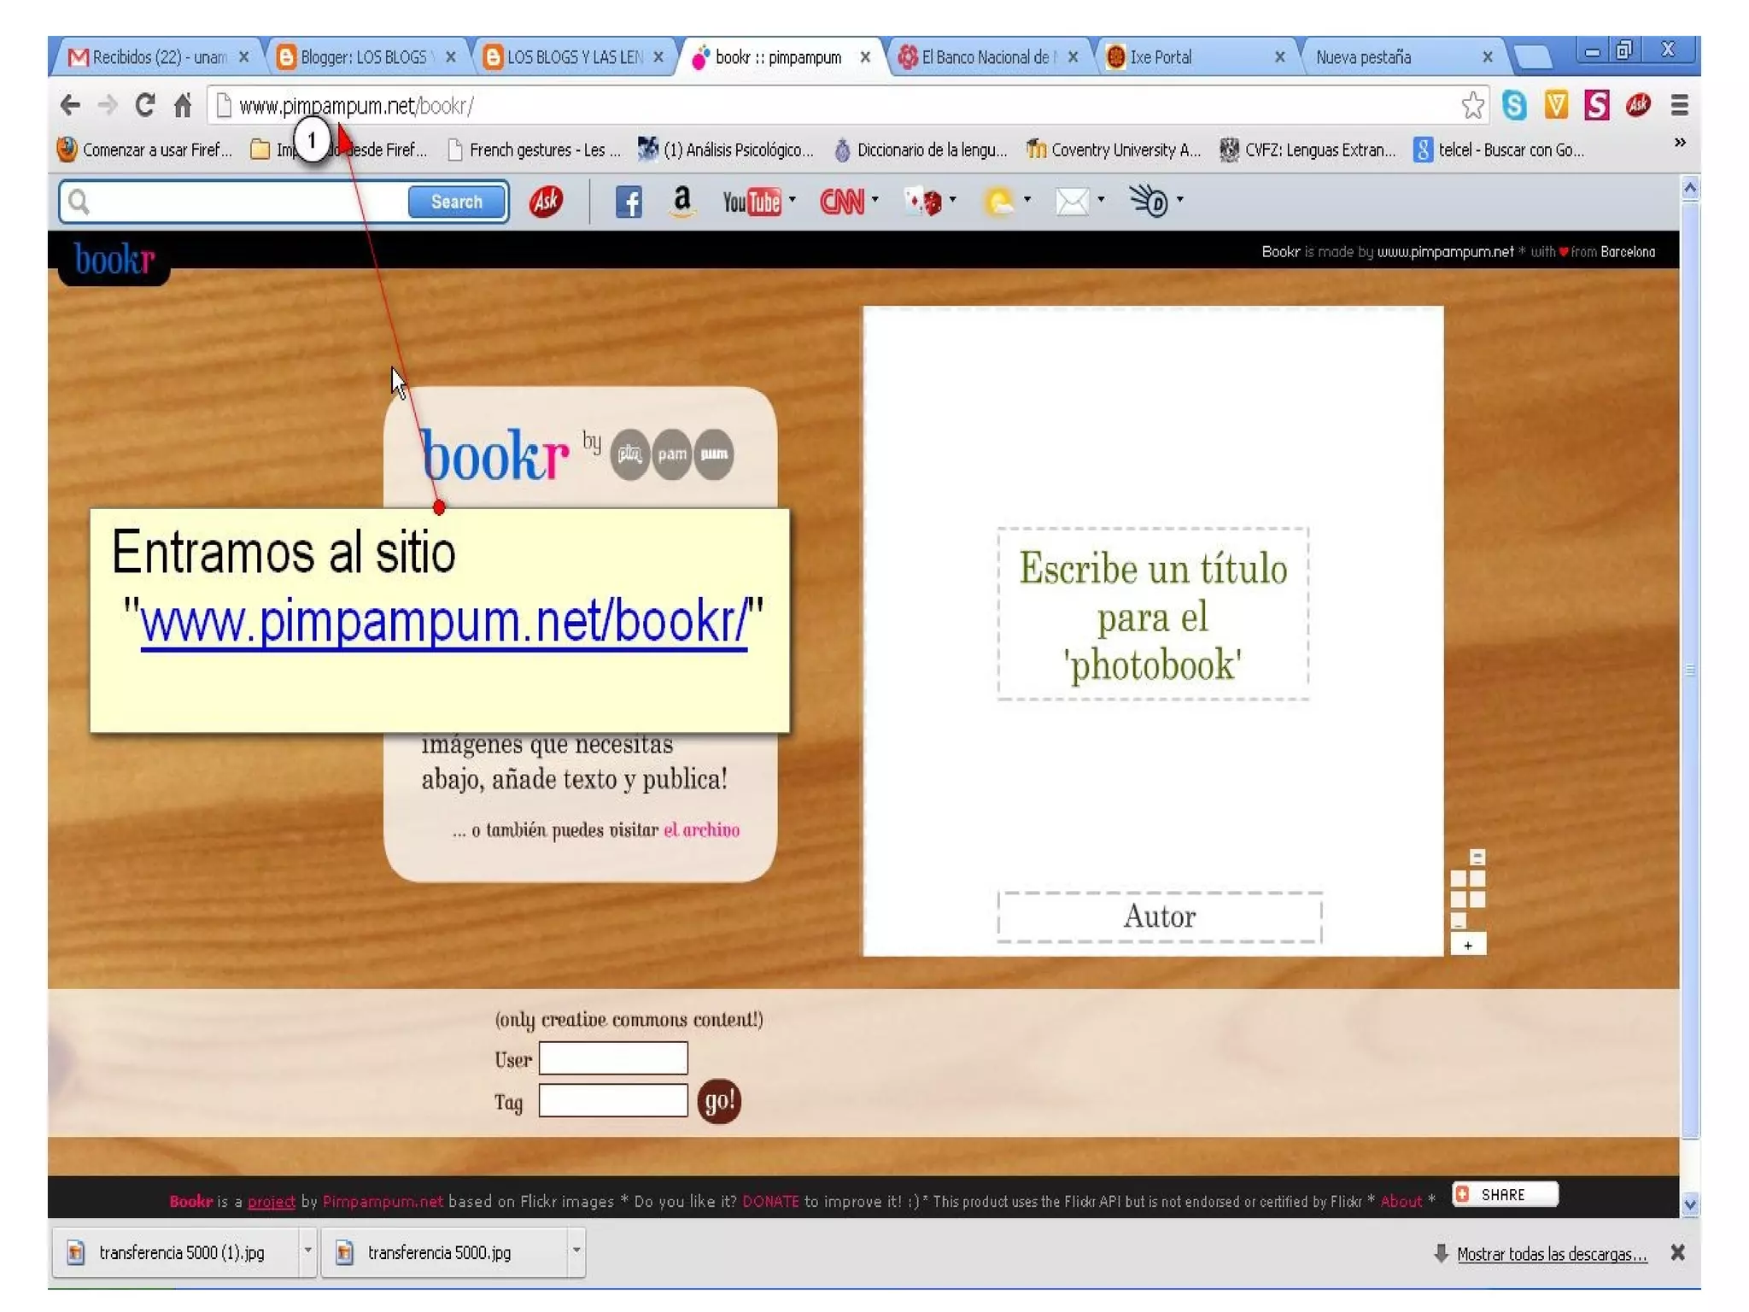The width and height of the screenshot is (1749, 1312).
Task: Open the Amazon toolbar shortcut
Action: (681, 202)
